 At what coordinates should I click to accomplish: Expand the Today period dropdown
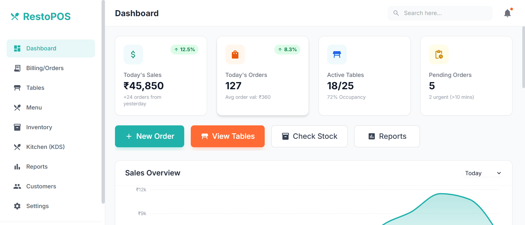tap(483, 173)
